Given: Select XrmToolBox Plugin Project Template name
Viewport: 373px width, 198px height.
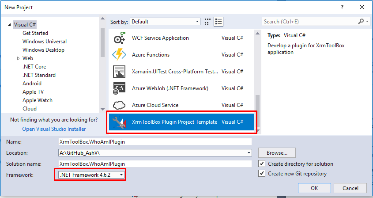Looking at the screenshot, I should pos(175,122).
